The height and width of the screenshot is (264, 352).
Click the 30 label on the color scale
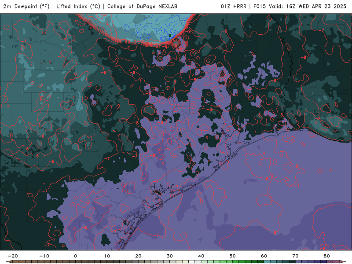[170, 256]
